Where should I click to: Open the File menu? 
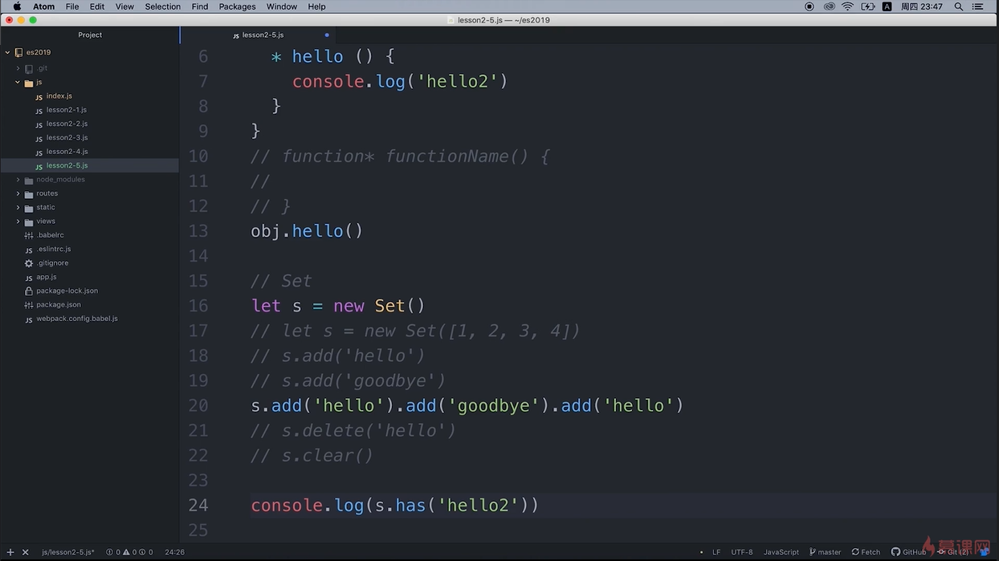[72, 6]
